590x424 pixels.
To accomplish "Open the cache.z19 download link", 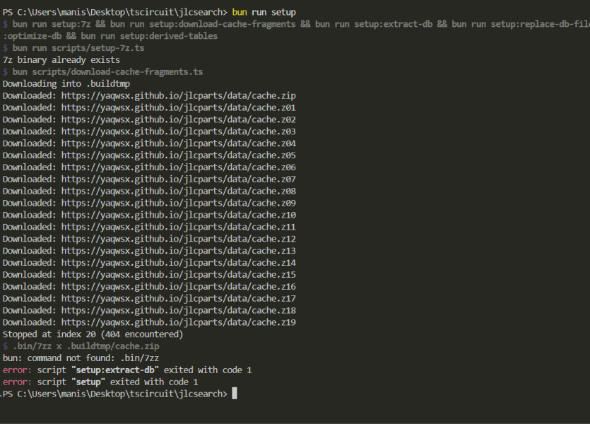I will pos(178,322).
